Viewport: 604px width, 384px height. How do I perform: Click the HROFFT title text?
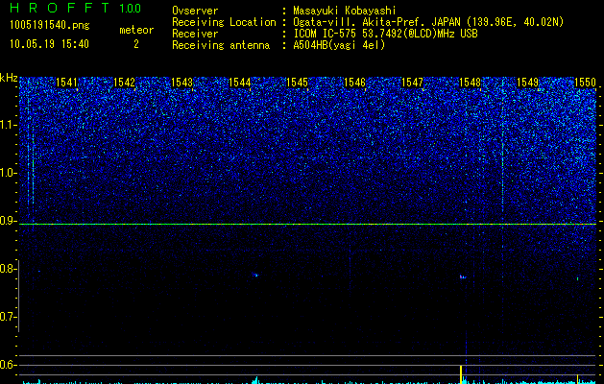coord(60,8)
